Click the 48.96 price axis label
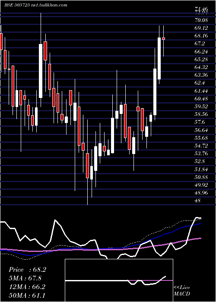Viewport: 216px width, 302px height. pos(201,193)
